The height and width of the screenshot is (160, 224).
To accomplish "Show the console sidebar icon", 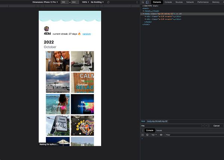I will [x=143, y=135].
